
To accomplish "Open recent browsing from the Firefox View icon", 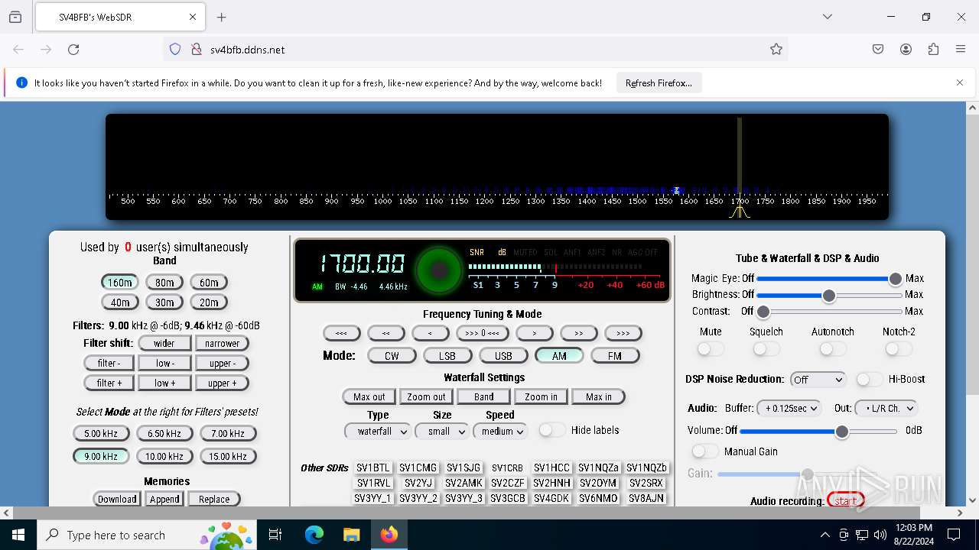I will pos(15,17).
